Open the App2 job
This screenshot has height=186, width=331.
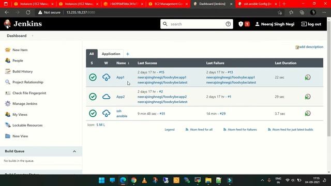(121, 97)
